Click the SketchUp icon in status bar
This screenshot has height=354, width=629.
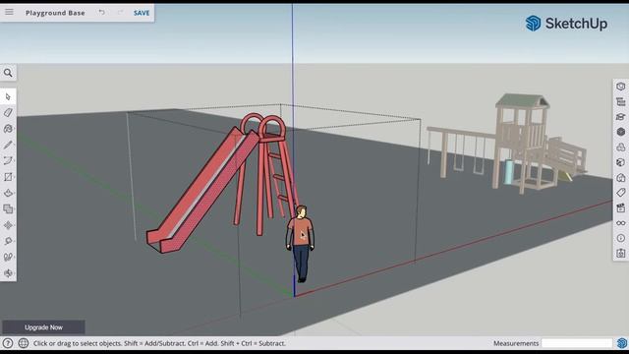click(622, 343)
